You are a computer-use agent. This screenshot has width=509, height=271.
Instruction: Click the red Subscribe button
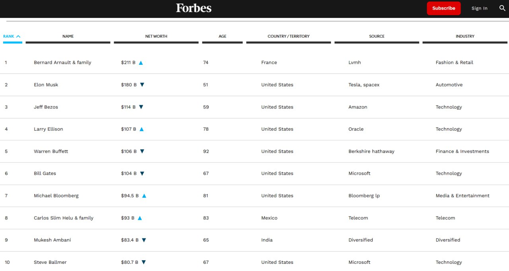(x=443, y=8)
